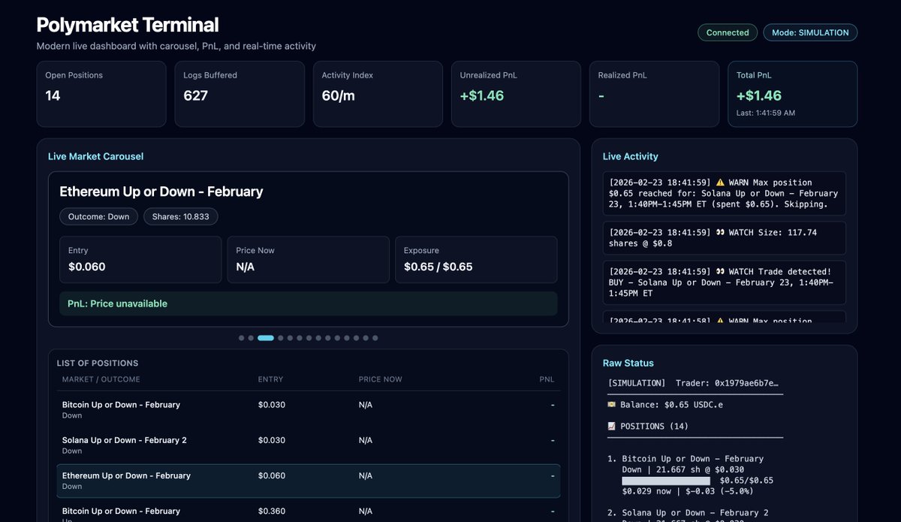Viewport: 901px width, 522px height.
Task: Click the Unrealized PnL +$1.46 value
Action: [482, 95]
